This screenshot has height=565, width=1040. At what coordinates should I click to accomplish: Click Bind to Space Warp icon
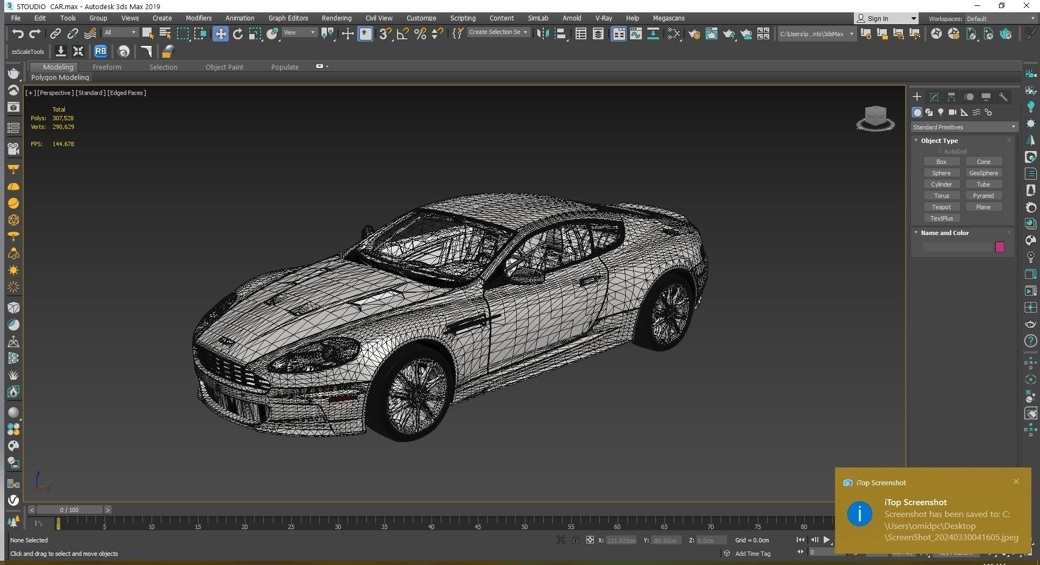coord(90,34)
